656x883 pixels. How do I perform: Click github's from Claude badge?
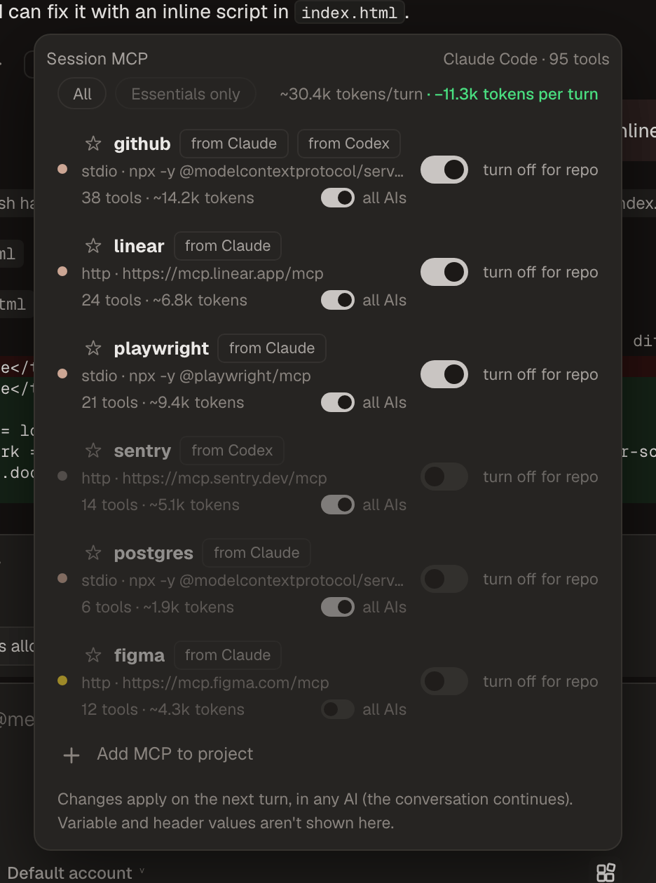234,144
